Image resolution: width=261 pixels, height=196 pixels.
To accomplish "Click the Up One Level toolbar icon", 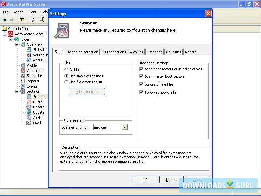I will [x=22, y=20].
